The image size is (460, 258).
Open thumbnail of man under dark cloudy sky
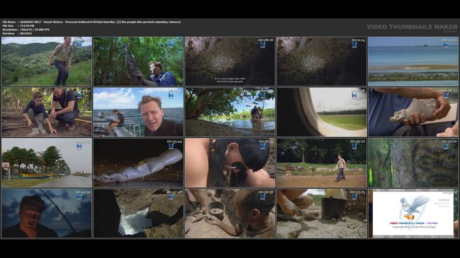(x=47, y=213)
